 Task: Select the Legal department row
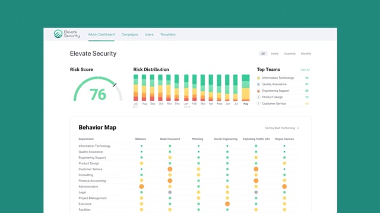point(189,192)
